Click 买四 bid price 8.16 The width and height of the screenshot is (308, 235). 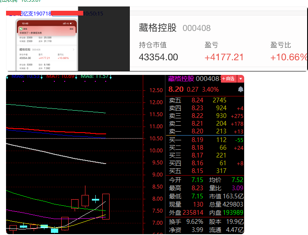click(x=198, y=163)
